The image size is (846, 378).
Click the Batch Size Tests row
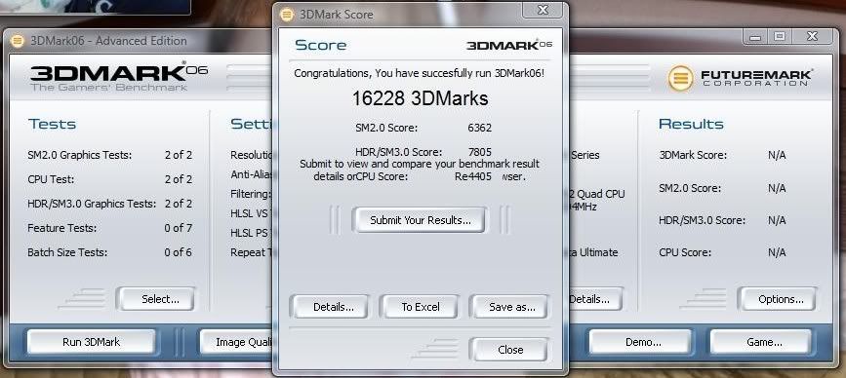coord(109,252)
